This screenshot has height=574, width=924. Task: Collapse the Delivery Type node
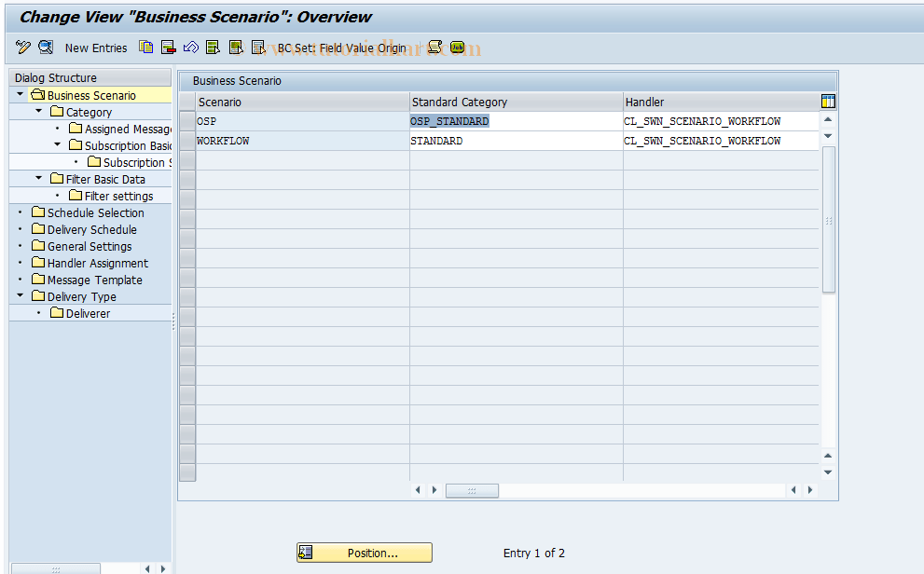point(20,296)
